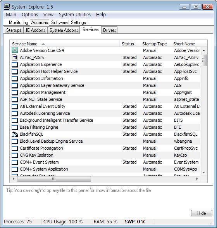Click the ASP.NET State Service icon
Screen dimensions: 217x228
point(15,99)
